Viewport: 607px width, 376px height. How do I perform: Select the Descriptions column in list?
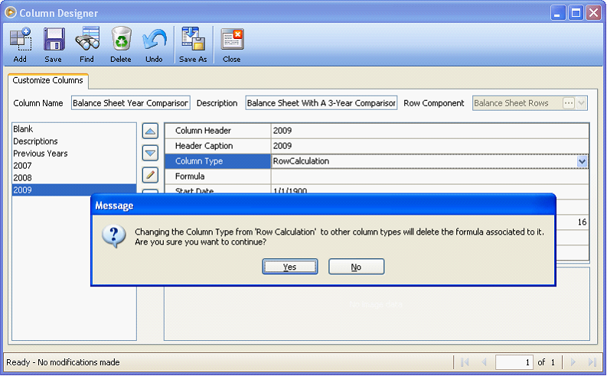pos(74,141)
